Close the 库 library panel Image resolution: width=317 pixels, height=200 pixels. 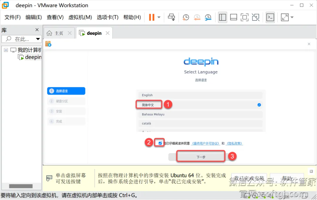click(37, 30)
